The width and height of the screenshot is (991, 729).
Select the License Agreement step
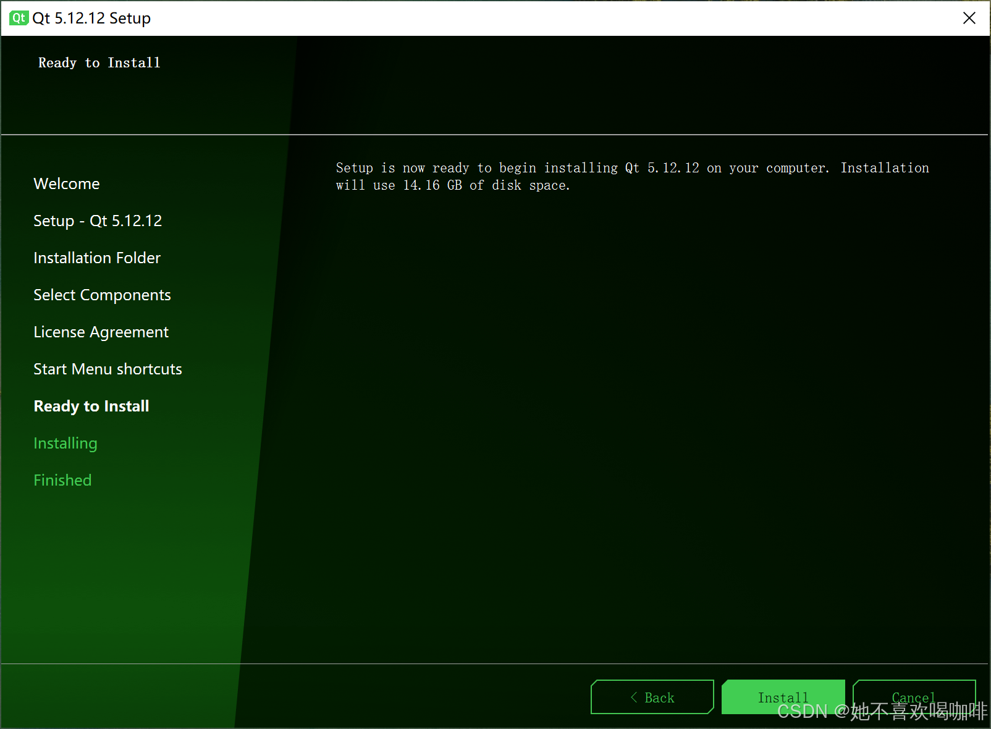(x=101, y=332)
